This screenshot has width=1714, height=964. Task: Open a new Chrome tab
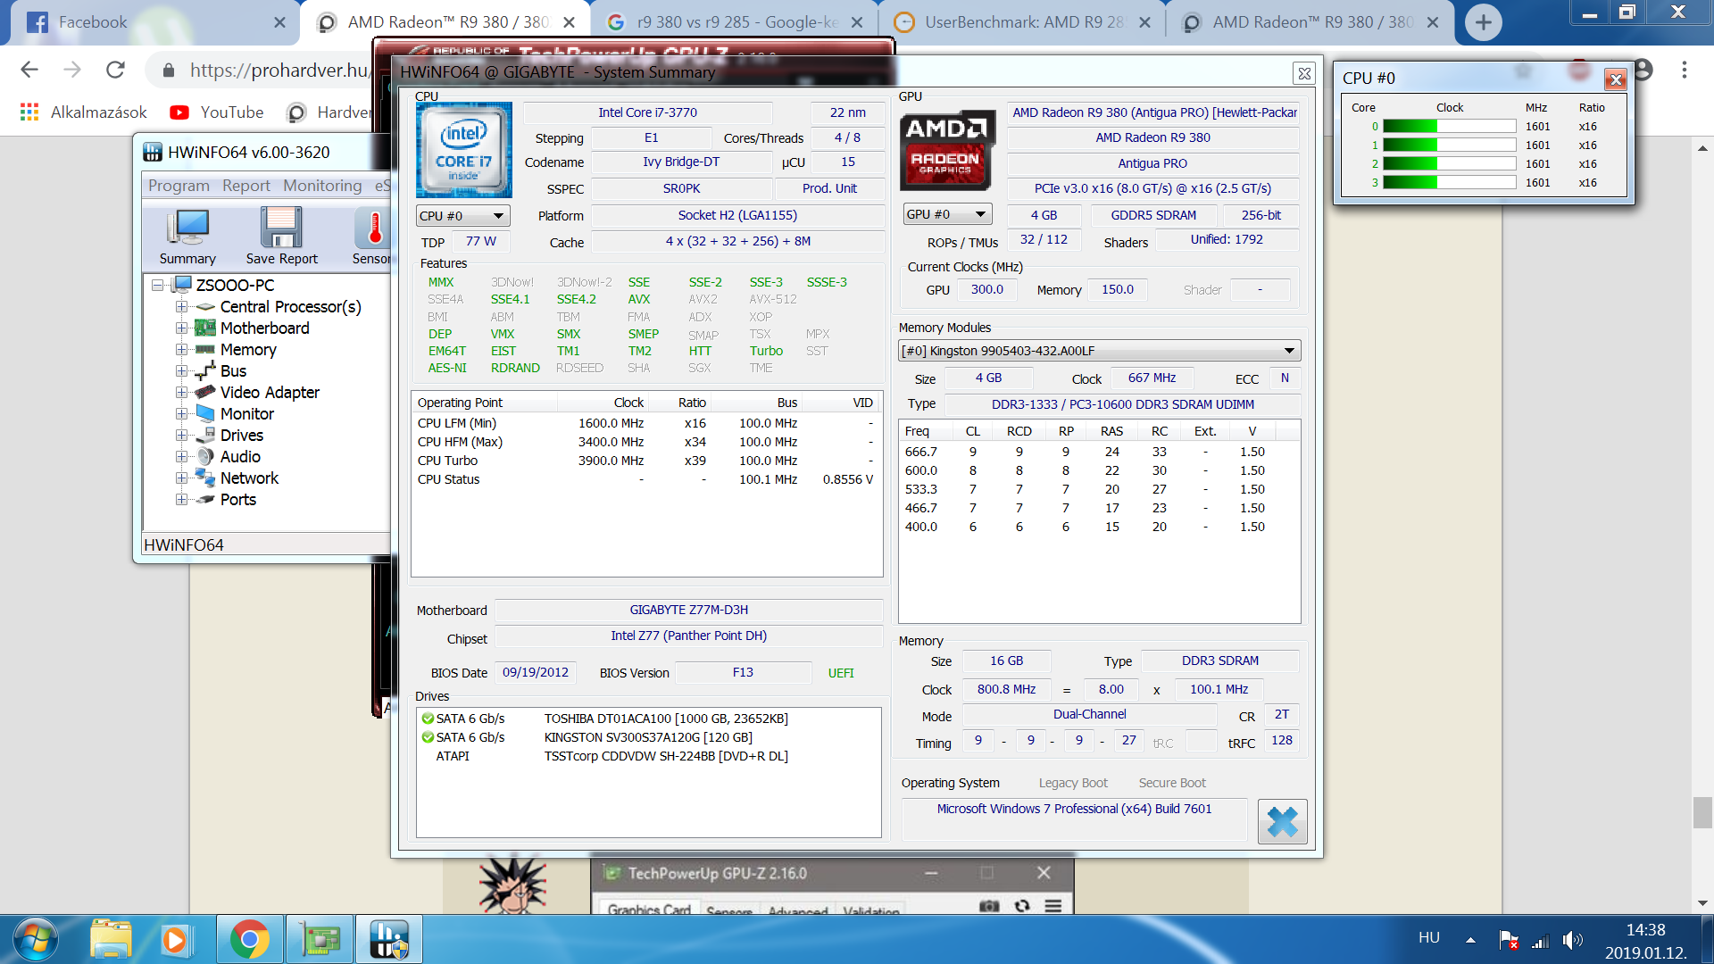coord(1483,22)
